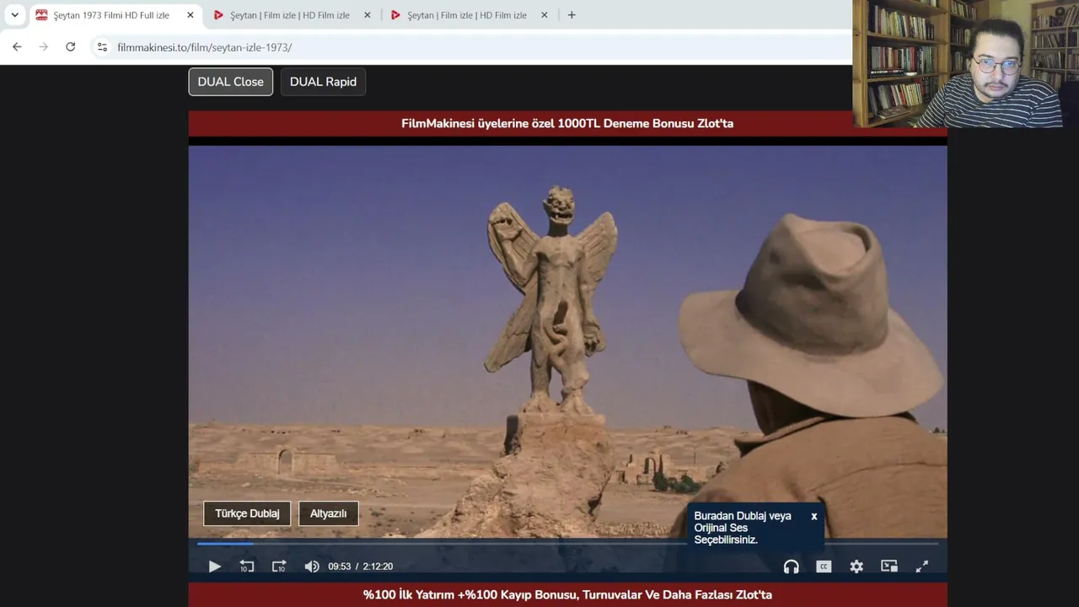Switch to the DUAL Close source

(231, 82)
